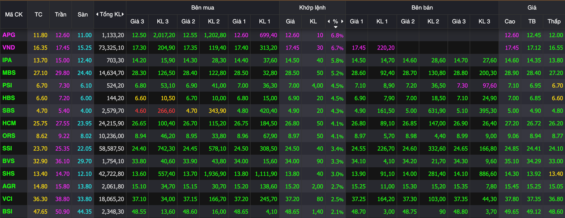Screen dimensions: 565x218
Task: Click the Thấp price column header
Action: (x=554, y=21)
